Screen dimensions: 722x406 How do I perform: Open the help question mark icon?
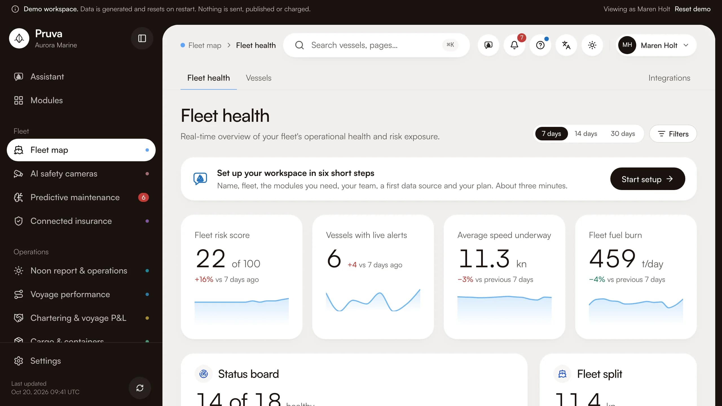pyautogui.click(x=540, y=45)
